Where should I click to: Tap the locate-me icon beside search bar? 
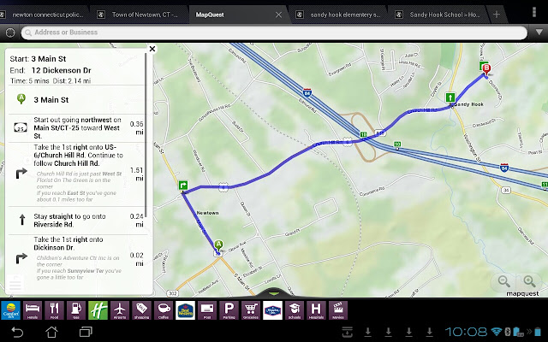click(x=10, y=32)
